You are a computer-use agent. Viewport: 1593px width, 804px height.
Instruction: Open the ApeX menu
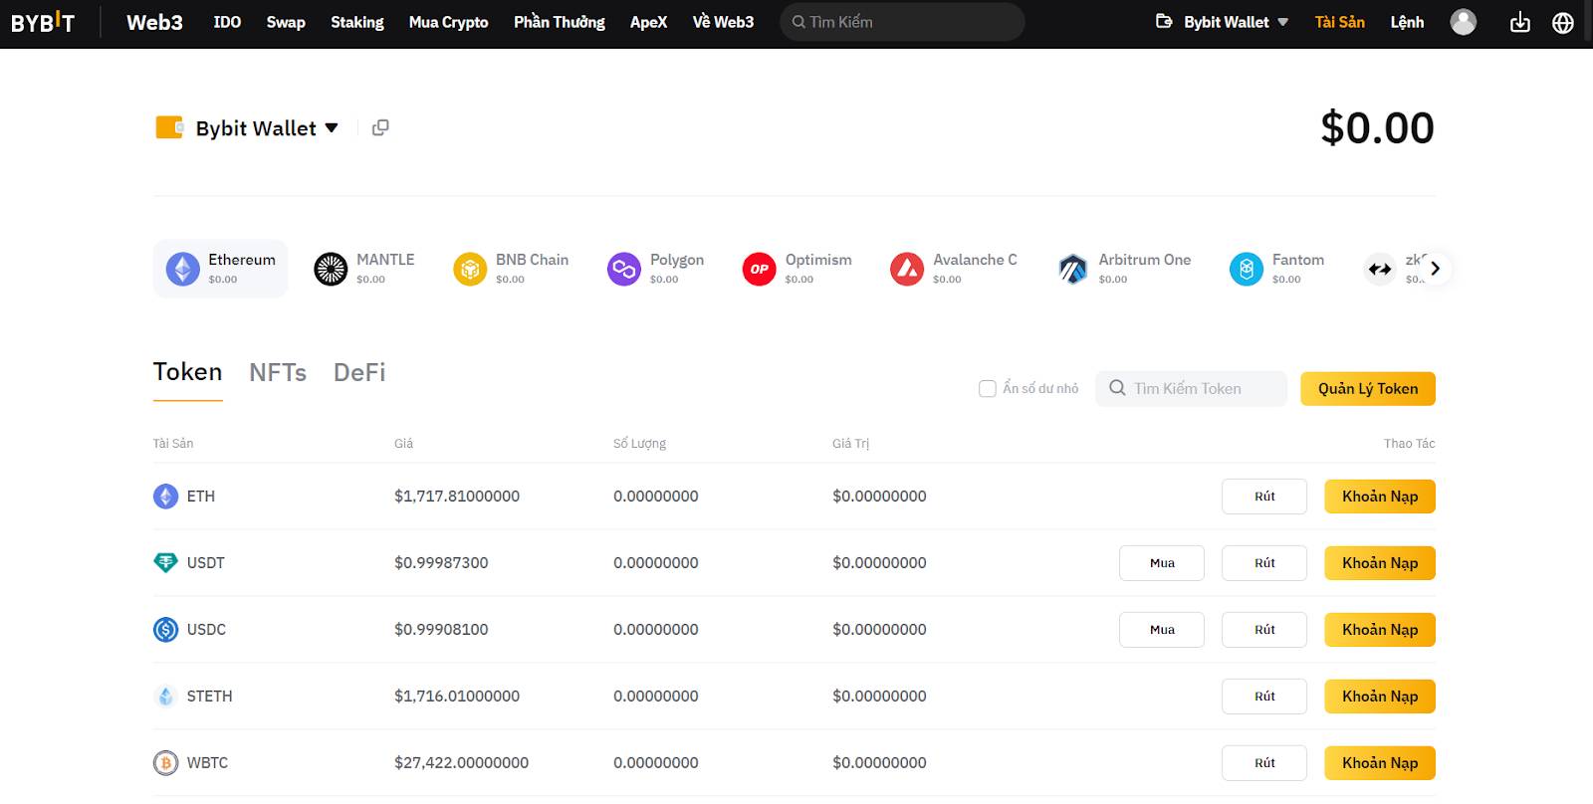pos(648,22)
